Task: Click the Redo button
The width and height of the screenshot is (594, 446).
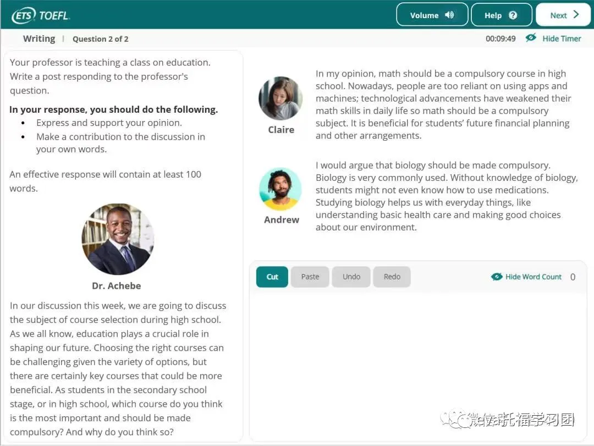Action: [392, 277]
